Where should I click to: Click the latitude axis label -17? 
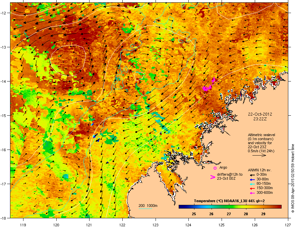click(x=4, y=184)
